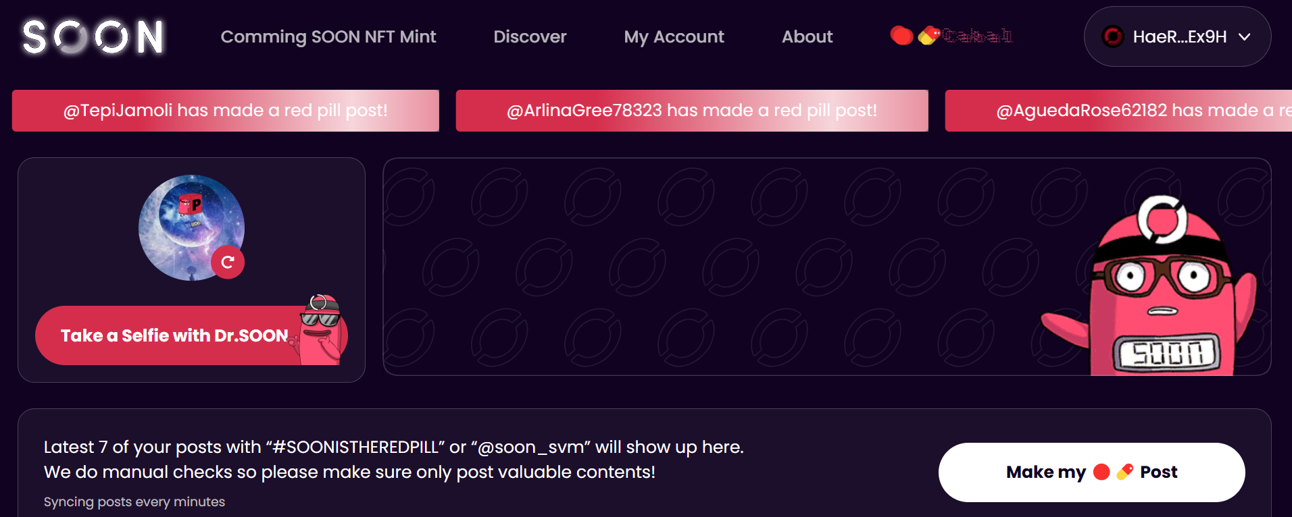1292x517 pixels.
Task: Select the @AguedaRose62182 red pill post banner
Action: [1118, 110]
